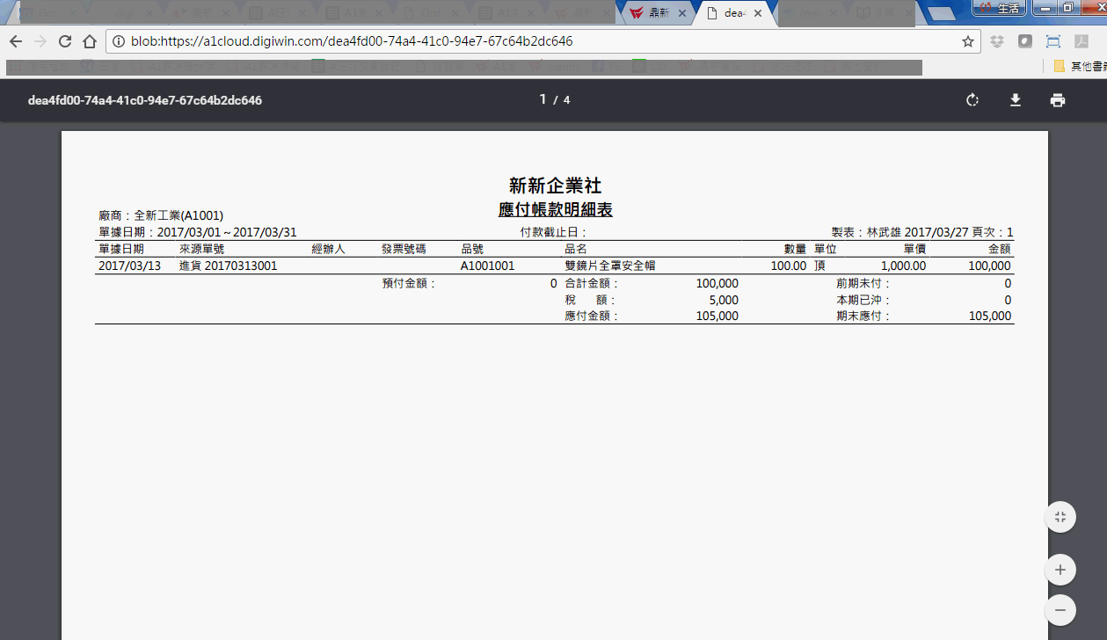Viewport: 1107px width, 640px height.
Task: Click row date 2017/03/13
Action: pos(129,265)
